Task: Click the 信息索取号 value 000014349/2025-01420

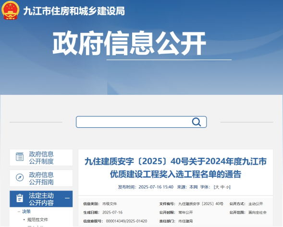Action: click(x=126, y=221)
